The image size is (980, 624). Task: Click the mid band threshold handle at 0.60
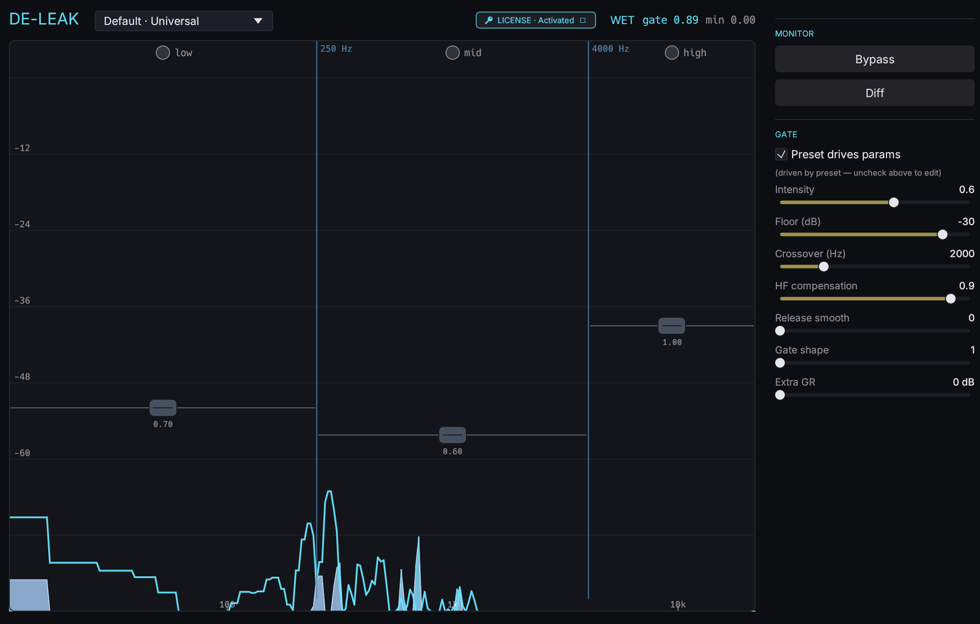(453, 435)
